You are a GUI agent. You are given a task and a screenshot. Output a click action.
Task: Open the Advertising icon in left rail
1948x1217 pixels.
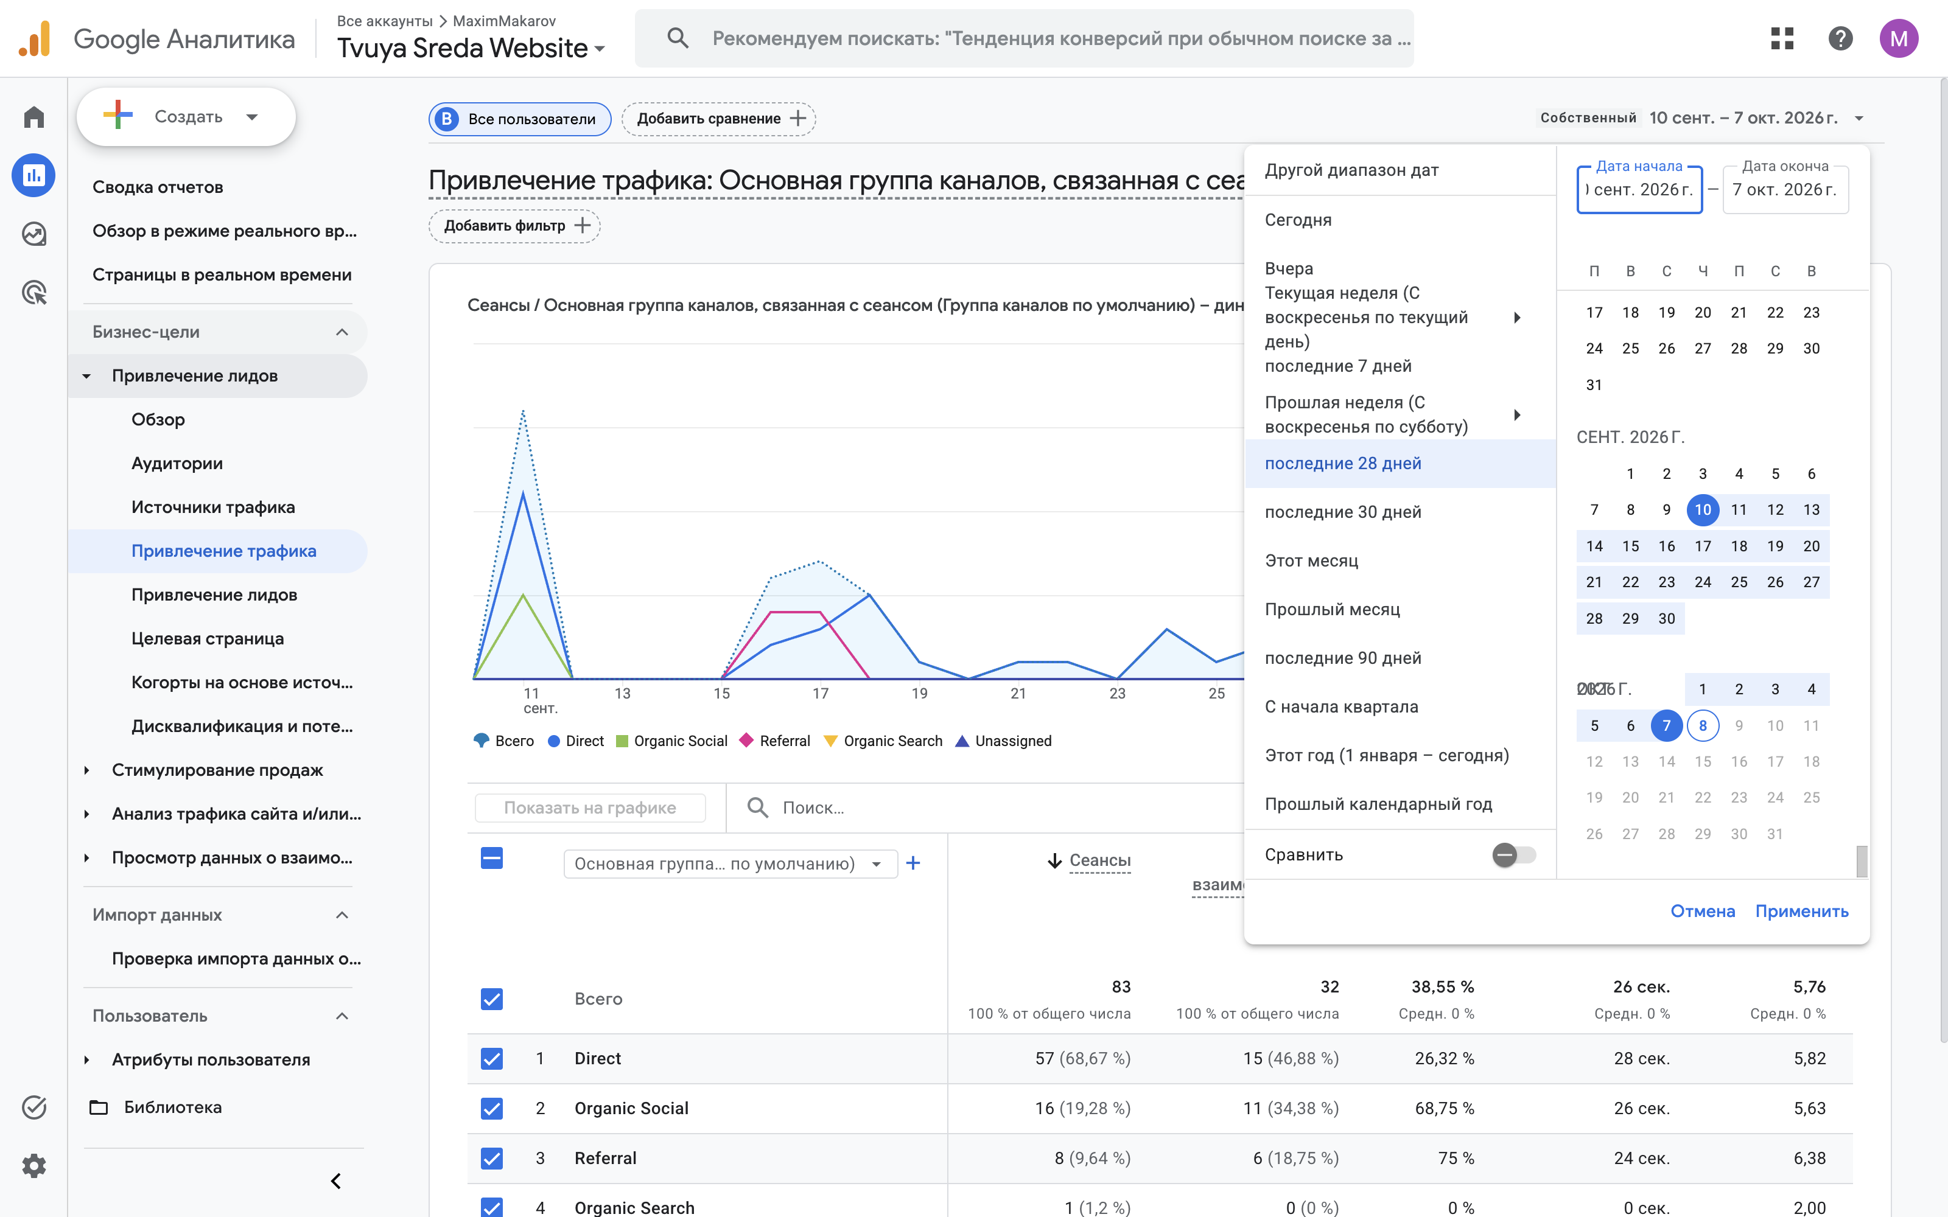tap(34, 292)
